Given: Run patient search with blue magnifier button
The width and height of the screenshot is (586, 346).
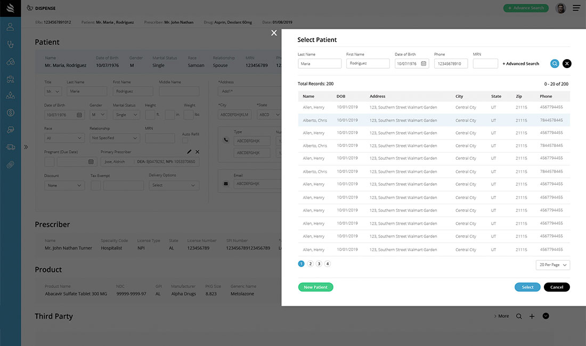Looking at the screenshot, I should coord(555,63).
